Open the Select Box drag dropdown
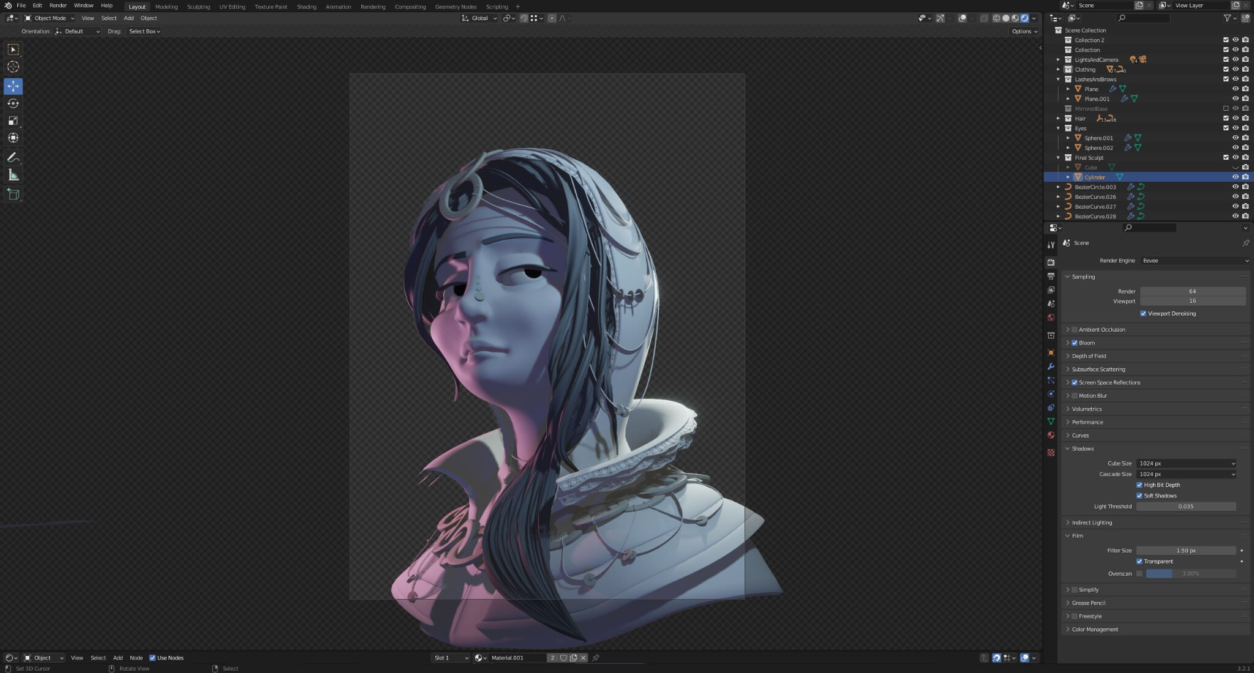The image size is (1254, 673). 145,31
